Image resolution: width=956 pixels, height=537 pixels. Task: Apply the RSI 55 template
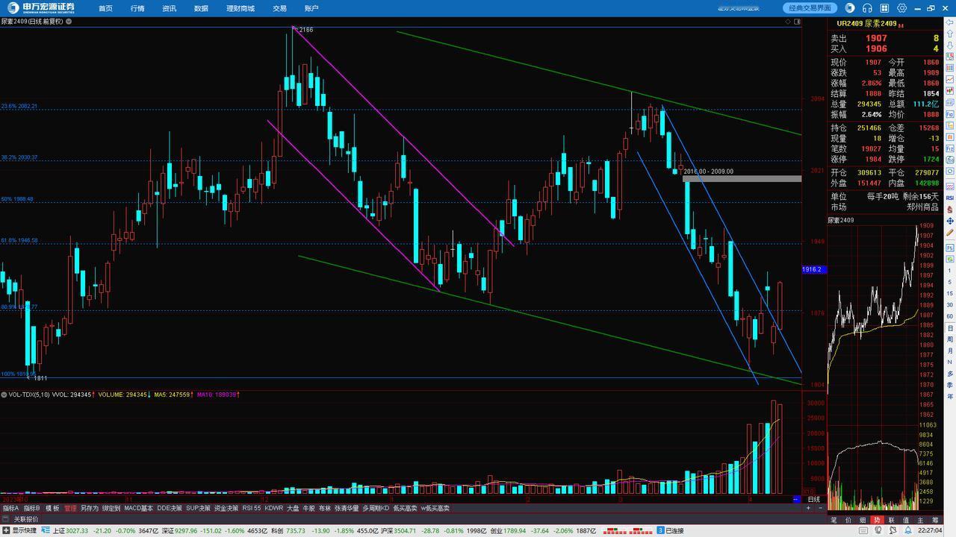pos(252,508)
